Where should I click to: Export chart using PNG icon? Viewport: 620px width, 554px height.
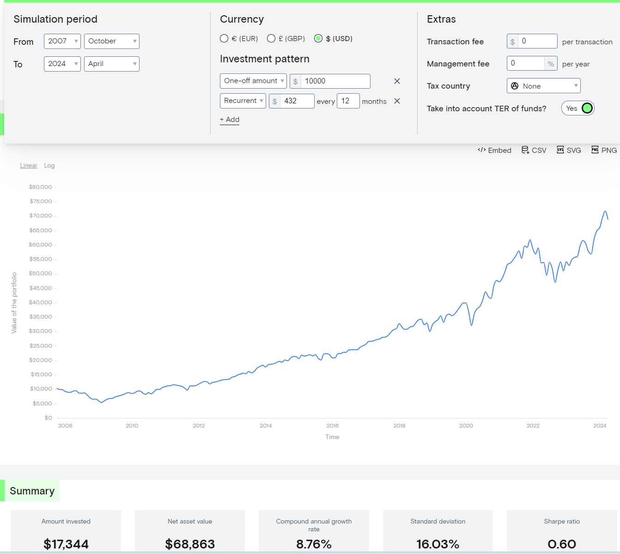(x=595, y=150)
